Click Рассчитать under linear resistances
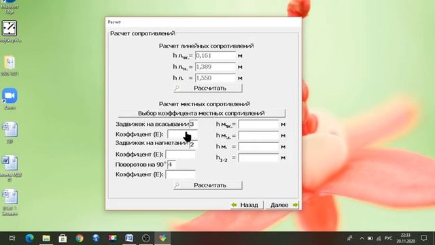The image size is (435, 245). click(x=208, y=88)
